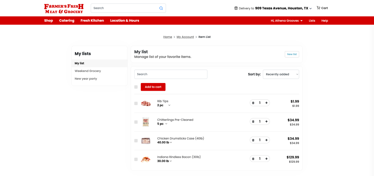Tick the select-all checkbox beside Add to cart
The width and height of the screenshot is (374, 176).
click(136, 87)
